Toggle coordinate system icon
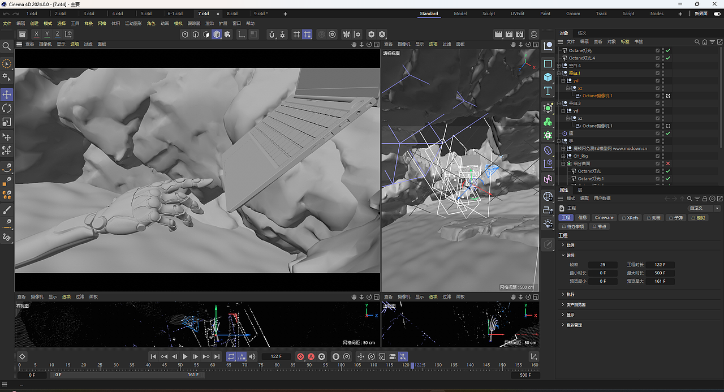Viewport: 724px width, 392px height. [68, 35]
